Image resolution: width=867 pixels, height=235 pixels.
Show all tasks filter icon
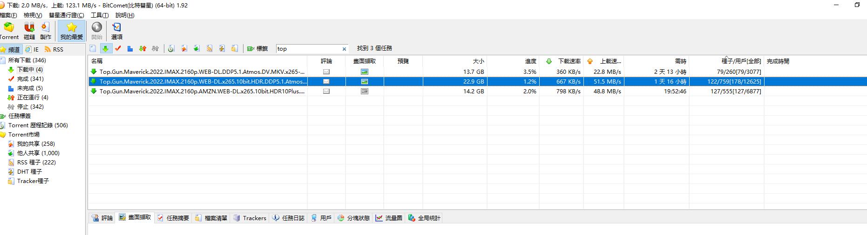(93, 48)
